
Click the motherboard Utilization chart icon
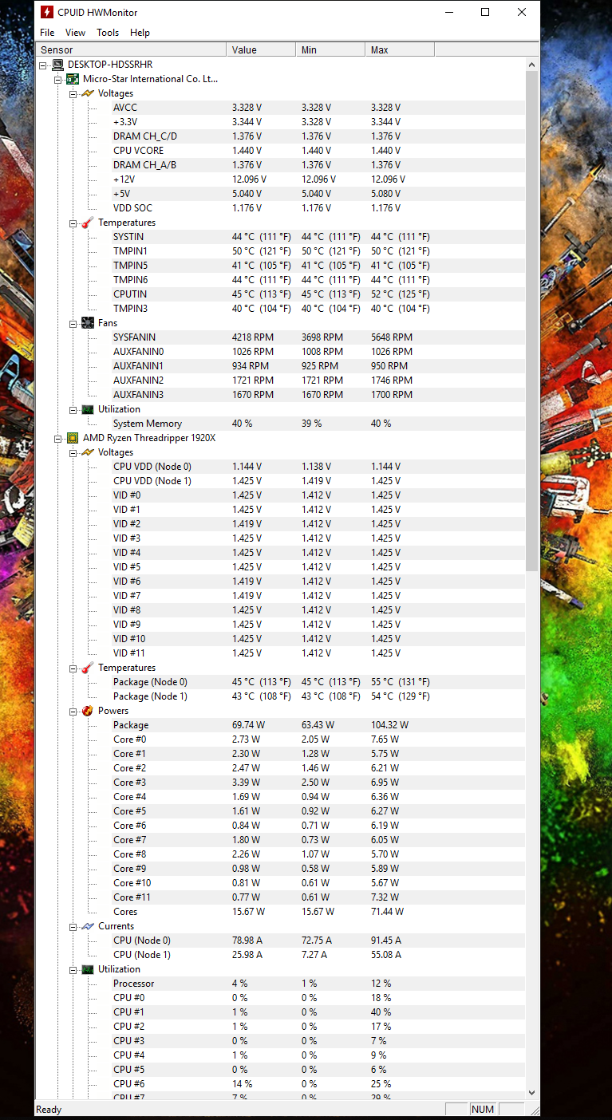tap(88, 409)
